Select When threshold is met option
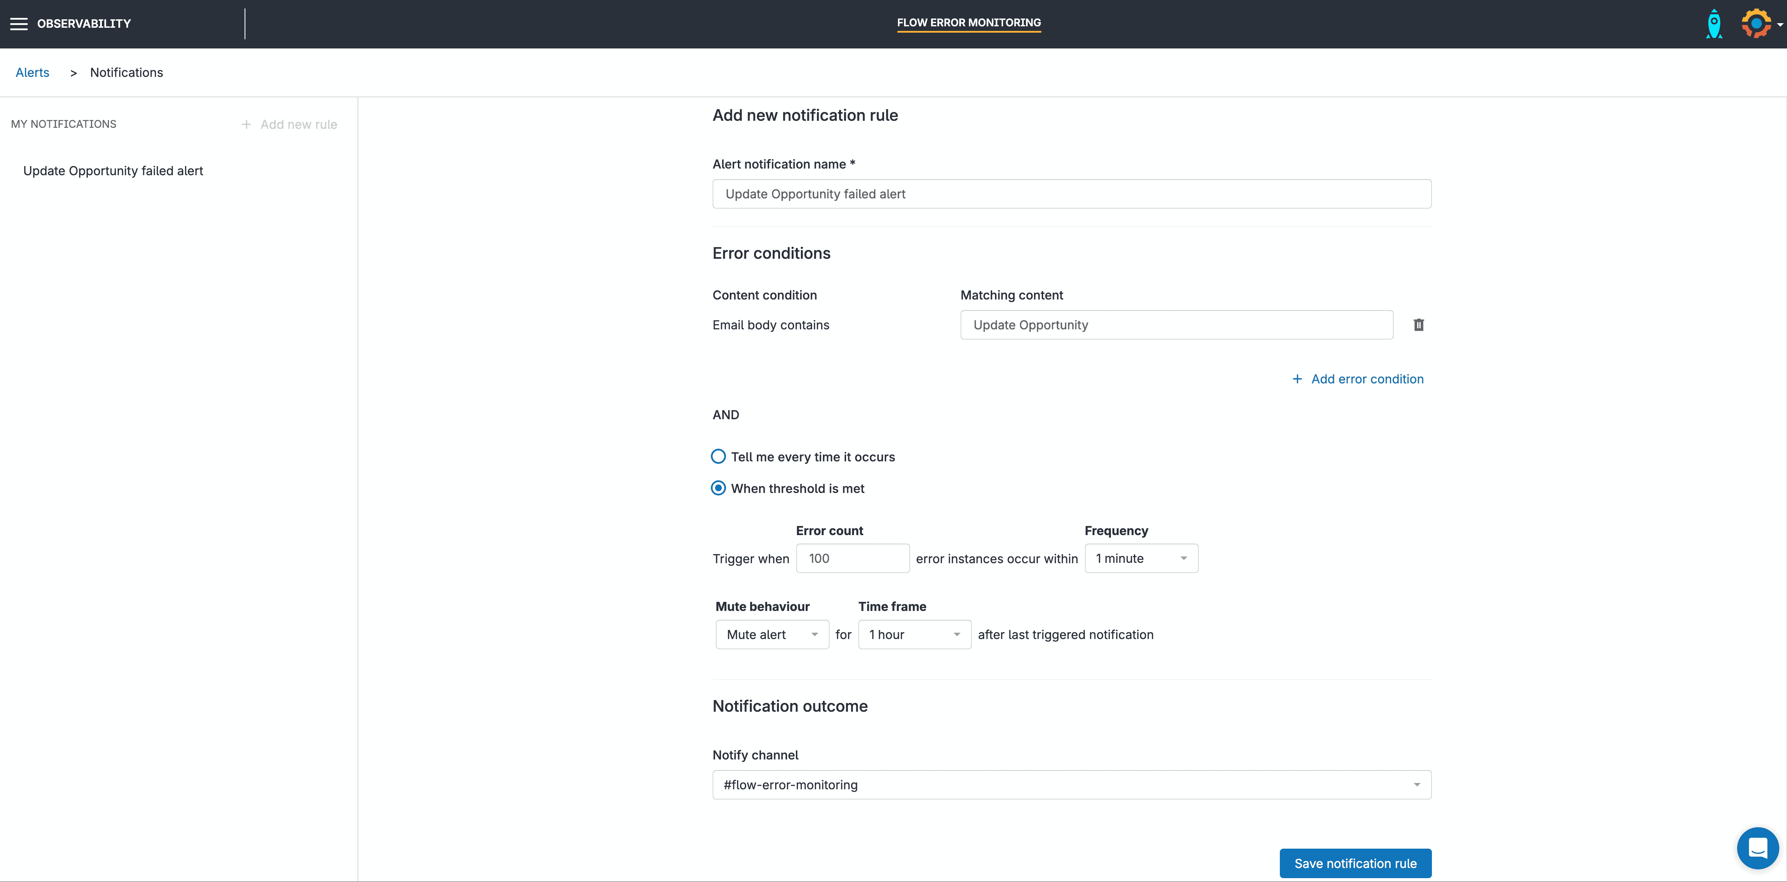The image size is (1787, 882). pyautogui.click(x=719, y=488)
